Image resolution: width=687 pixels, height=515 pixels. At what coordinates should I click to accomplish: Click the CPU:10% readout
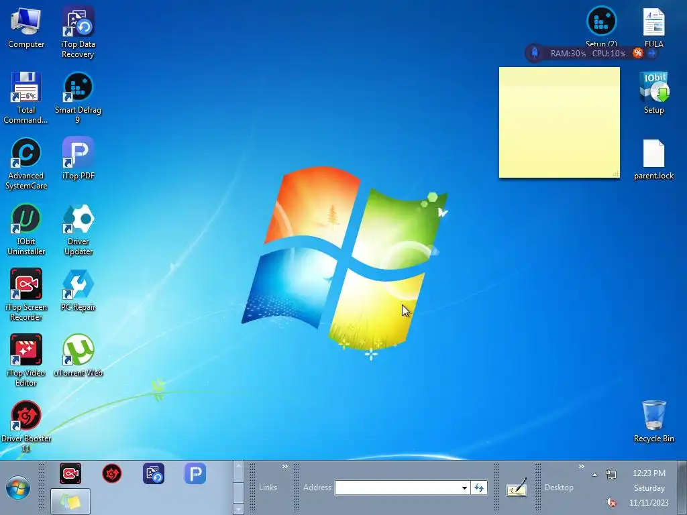[x=609, y=54]
